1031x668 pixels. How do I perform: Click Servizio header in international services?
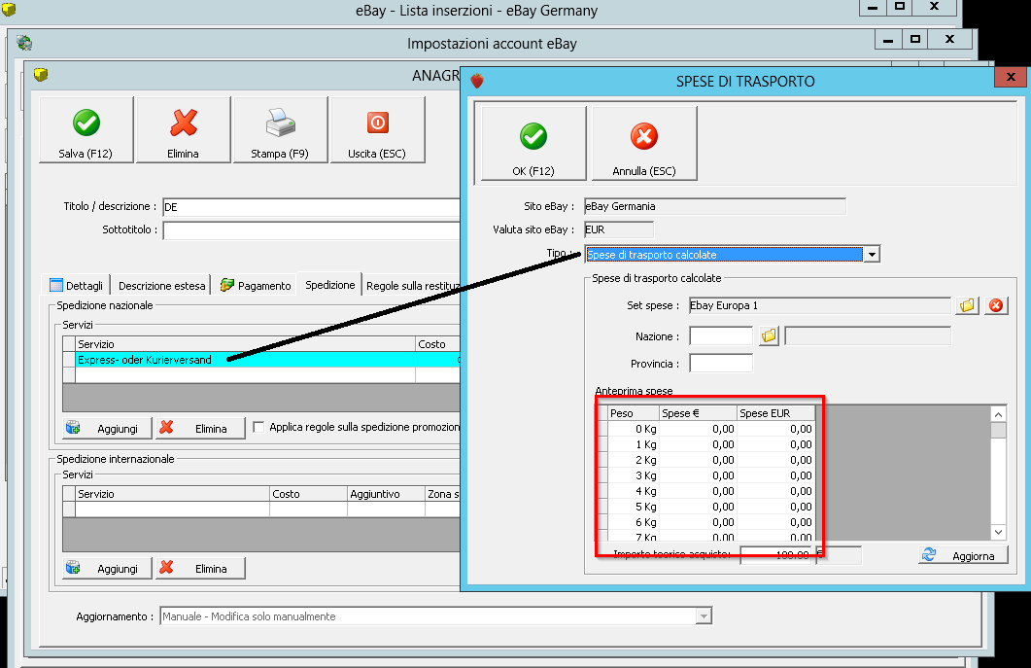172,494
